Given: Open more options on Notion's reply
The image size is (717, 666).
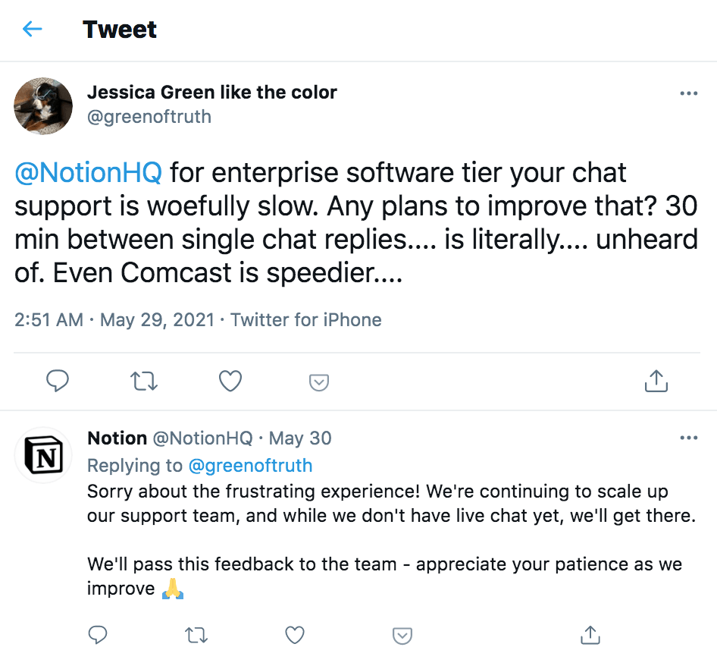Looking at the screenshot, I should [689, 437].
